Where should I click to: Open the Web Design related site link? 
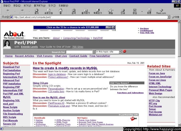click(156, 94)
